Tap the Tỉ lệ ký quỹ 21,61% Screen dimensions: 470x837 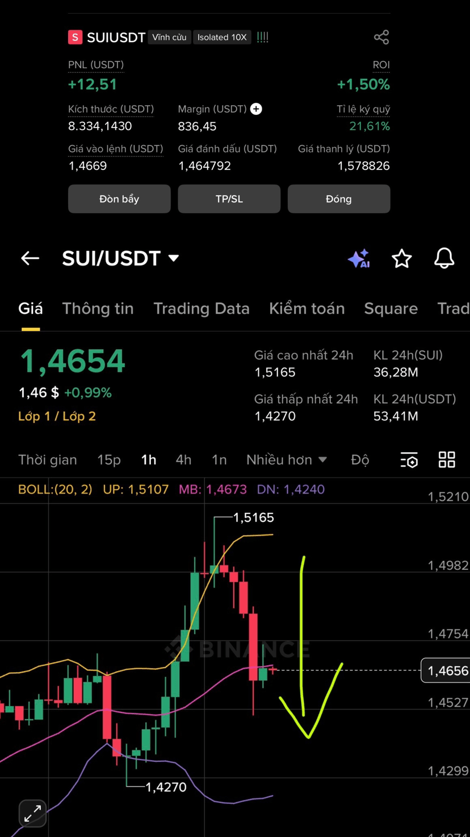pyautogui.click(x=370, y=126)
